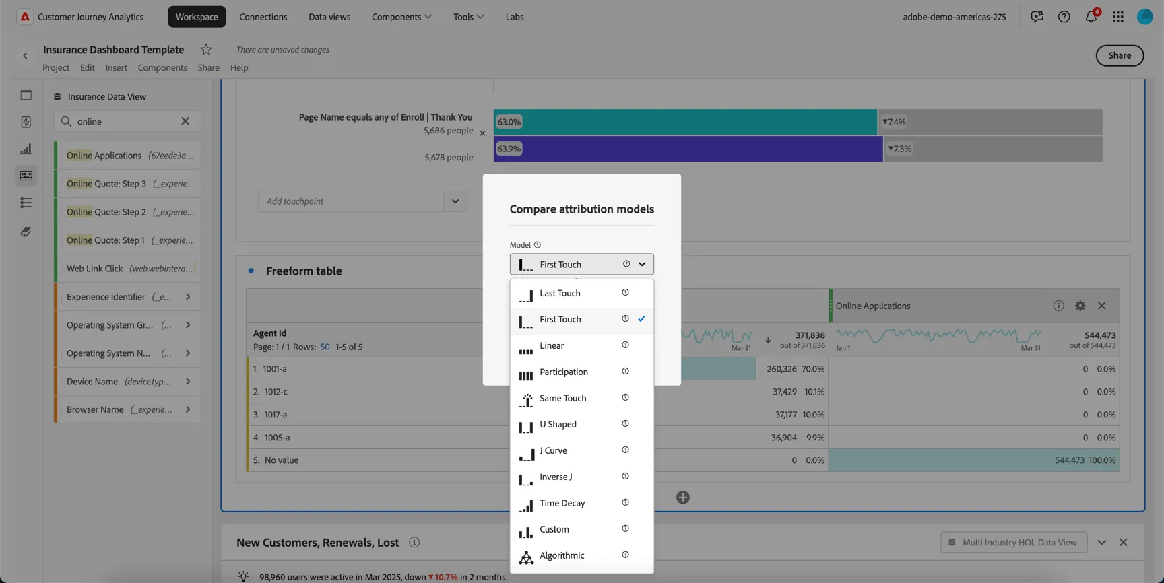The height and width of the screenshot is (583, 1164).
Task: Open the Components sidebar panel
Action: click(x=26, y=176)
